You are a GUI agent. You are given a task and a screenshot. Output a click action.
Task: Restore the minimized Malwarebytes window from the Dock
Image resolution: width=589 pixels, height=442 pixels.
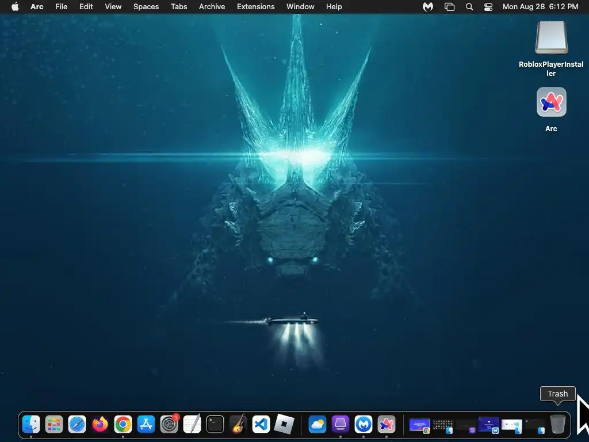tap(489, 425)
